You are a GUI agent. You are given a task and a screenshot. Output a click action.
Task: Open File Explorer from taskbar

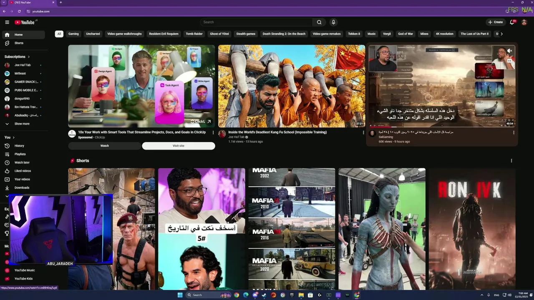[301, 295]
